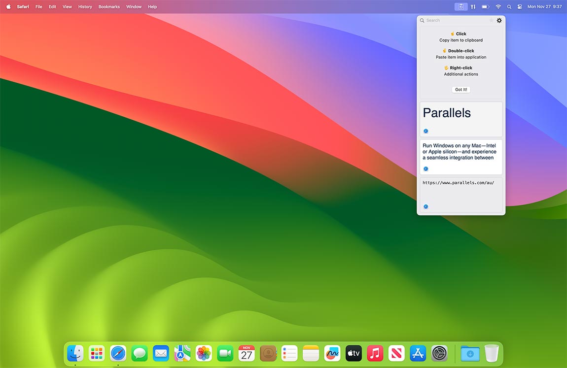The image size is (567, 368).
Task: Click the clipboard history menu bar icon
Action: (461, 7)
